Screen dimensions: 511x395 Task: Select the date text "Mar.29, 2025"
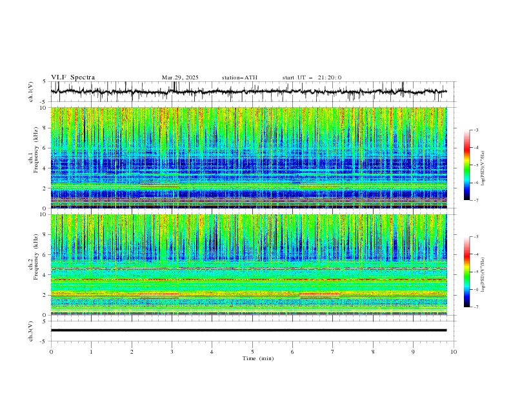180,77
